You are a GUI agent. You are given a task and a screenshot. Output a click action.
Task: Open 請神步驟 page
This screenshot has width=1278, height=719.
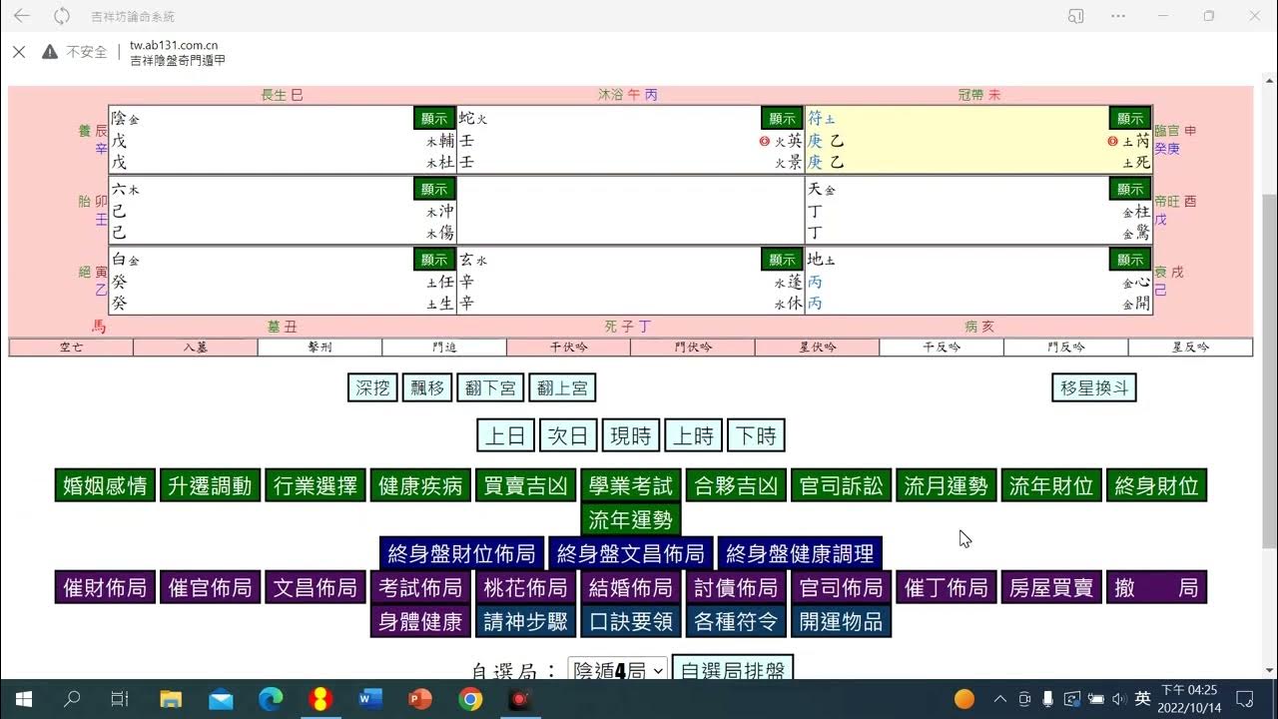525,621
